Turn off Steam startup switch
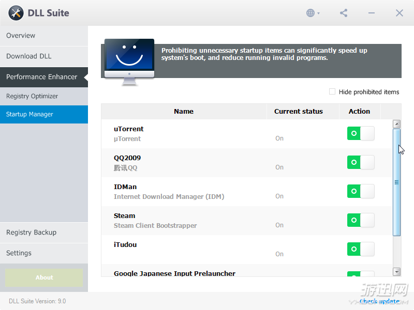The height and width of the screenshot is (310, 414). click(361, 221)
